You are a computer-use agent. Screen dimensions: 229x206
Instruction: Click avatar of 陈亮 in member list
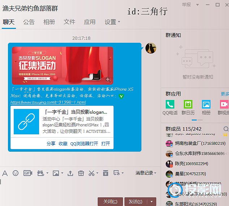(x=169, y=164)
